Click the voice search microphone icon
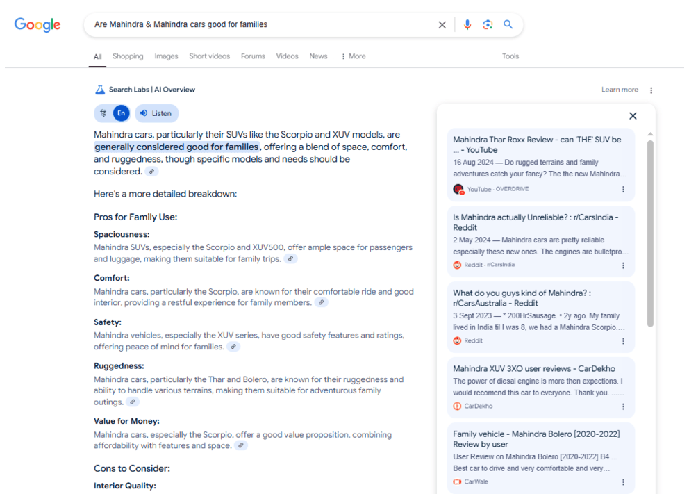Screen dimensions: 689x494 coord(467,25)
